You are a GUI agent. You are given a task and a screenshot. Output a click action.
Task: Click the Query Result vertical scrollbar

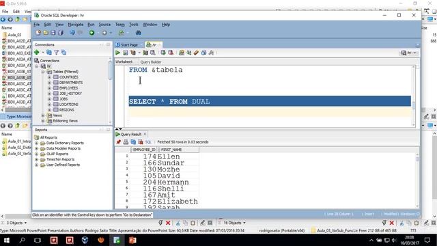pos(417,180)
